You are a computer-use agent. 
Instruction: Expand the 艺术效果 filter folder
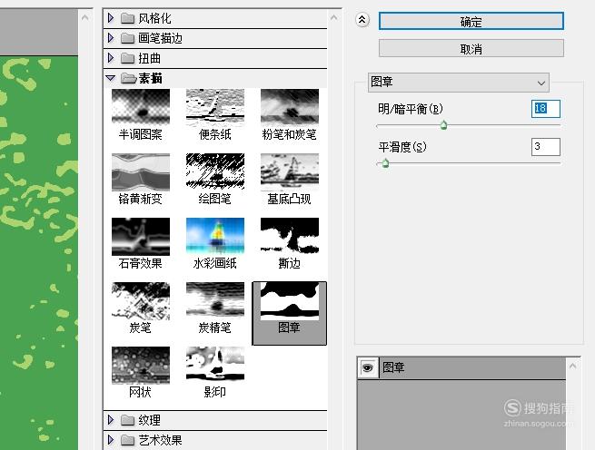111,440
